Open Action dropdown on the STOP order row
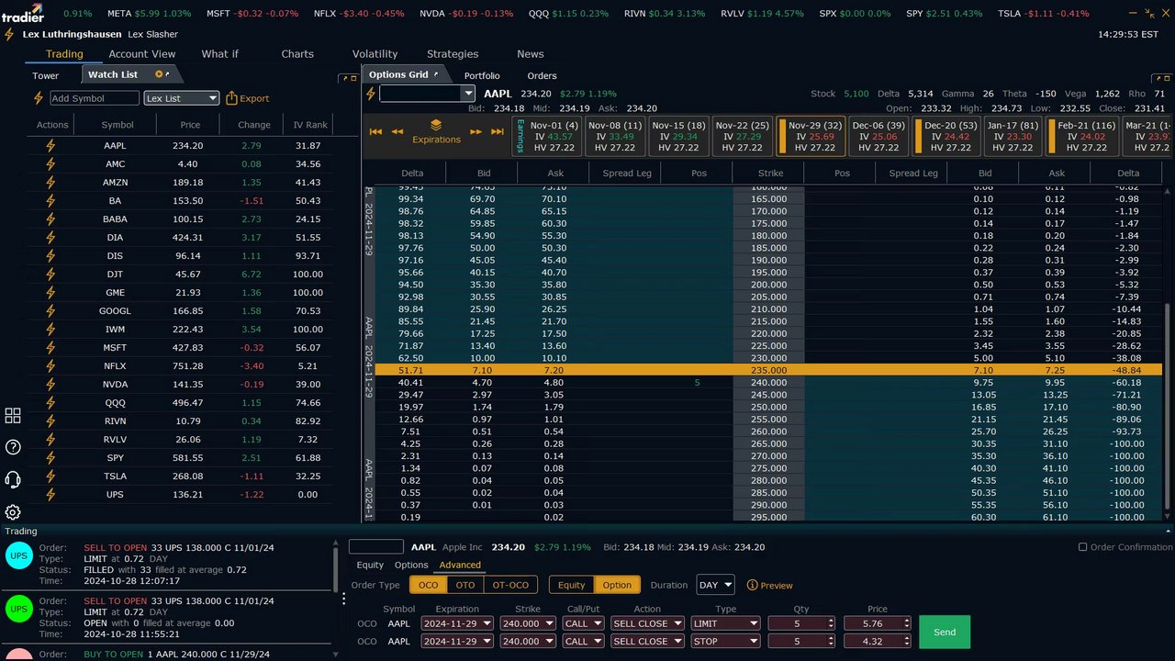This screenshot has height=661, width=1175. pos(647,642)
